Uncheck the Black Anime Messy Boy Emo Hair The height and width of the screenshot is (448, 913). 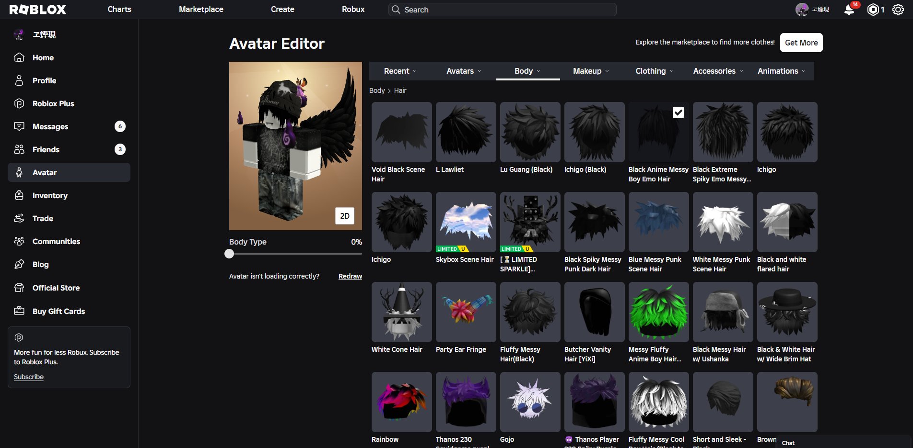coord(679,112)
